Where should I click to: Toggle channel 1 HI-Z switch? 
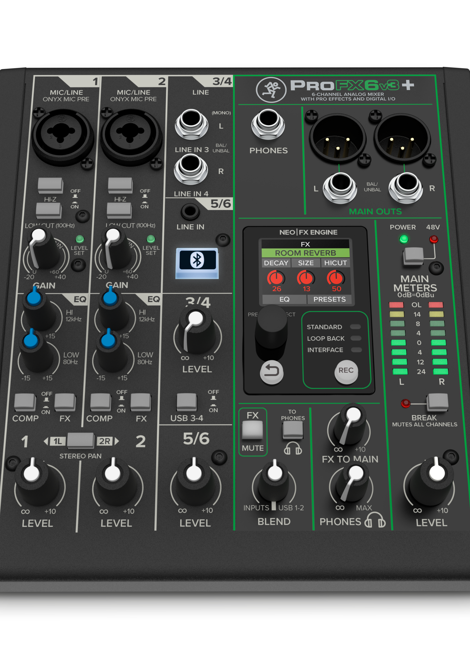point(50,185)
